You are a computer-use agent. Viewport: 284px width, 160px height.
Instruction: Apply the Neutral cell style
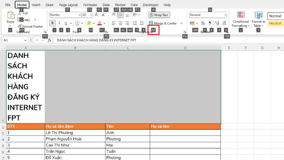(275, 23)
